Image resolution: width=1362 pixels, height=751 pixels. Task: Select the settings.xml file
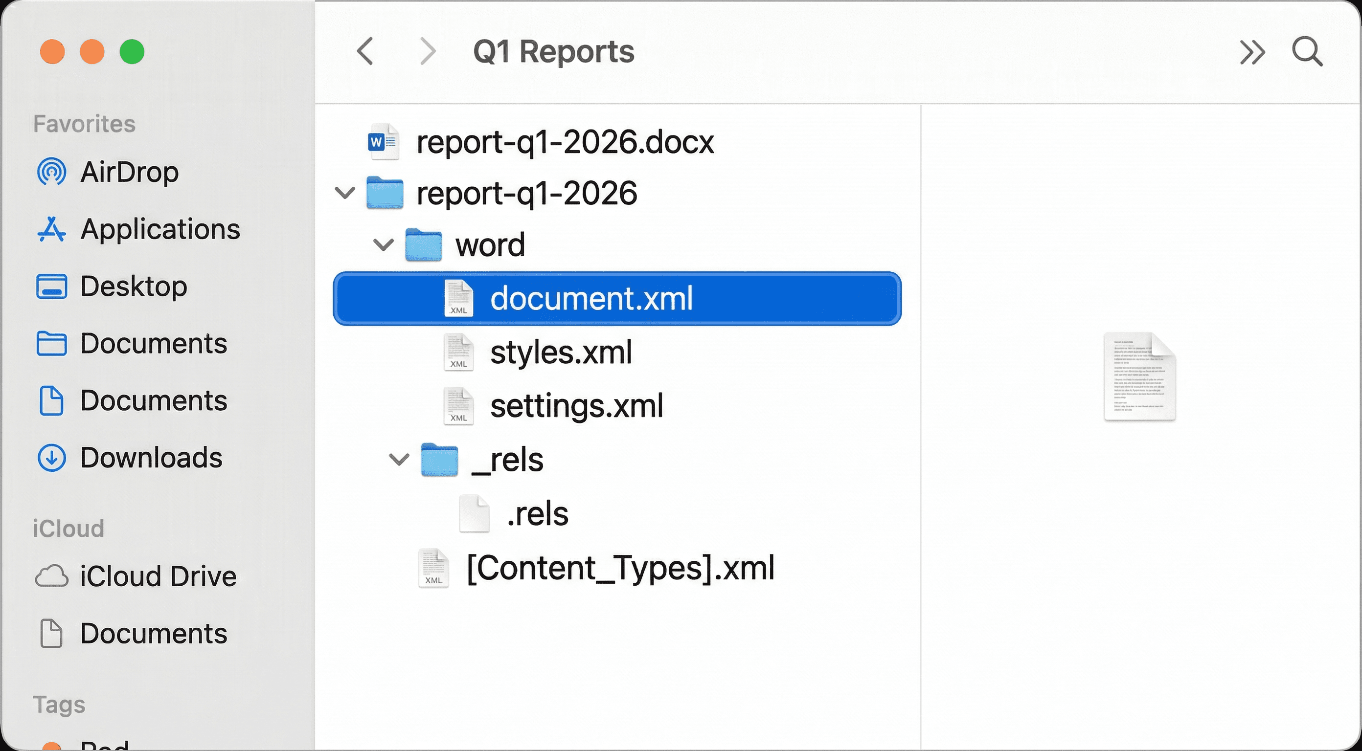point(577,406)
